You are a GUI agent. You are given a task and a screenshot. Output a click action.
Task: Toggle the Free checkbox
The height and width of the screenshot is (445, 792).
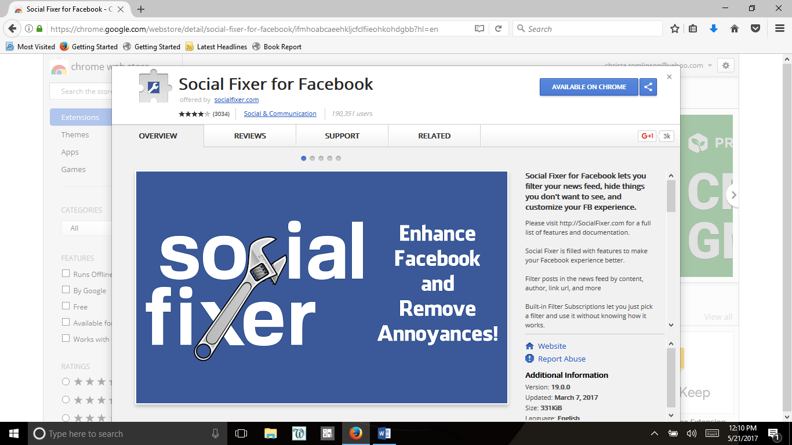point(66,306)
